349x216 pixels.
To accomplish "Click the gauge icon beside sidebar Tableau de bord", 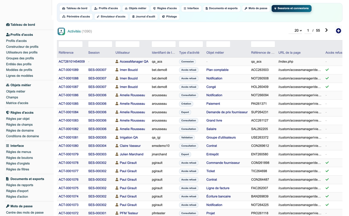I will click(8, 25).
